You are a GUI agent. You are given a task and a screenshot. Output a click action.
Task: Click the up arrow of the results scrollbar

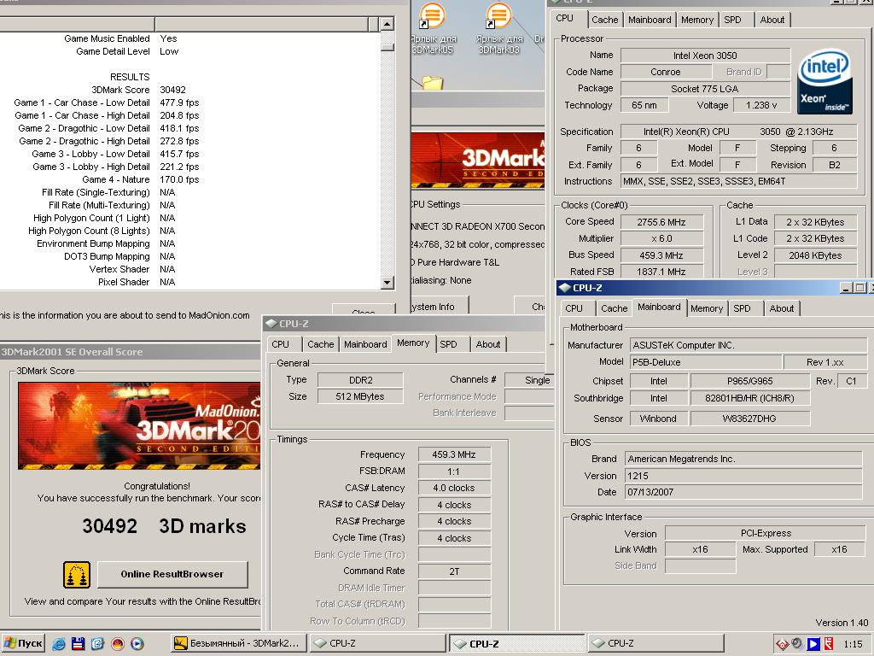click(x=387, y=23)
